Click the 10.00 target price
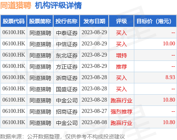177x140 pixels. [169, 43]
